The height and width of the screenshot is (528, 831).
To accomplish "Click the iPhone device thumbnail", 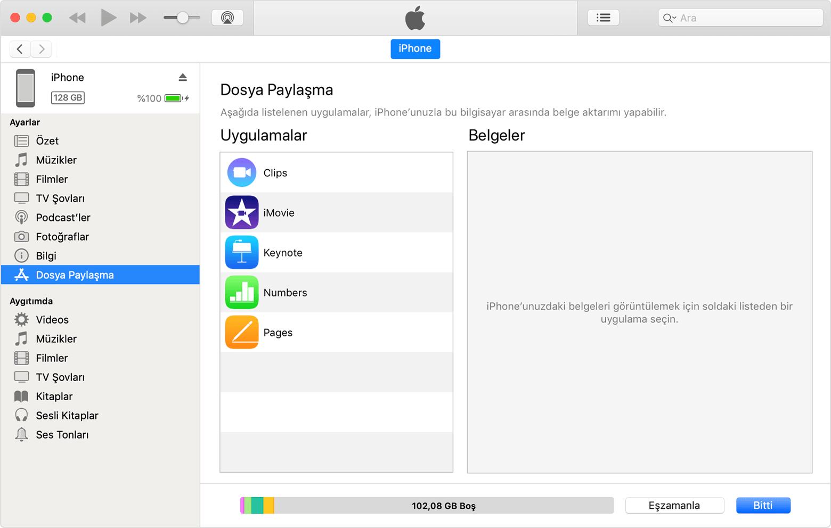I will point(25,88).
